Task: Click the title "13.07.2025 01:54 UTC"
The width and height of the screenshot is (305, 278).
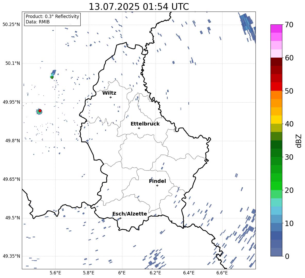Action: click(x=139, y=7)
